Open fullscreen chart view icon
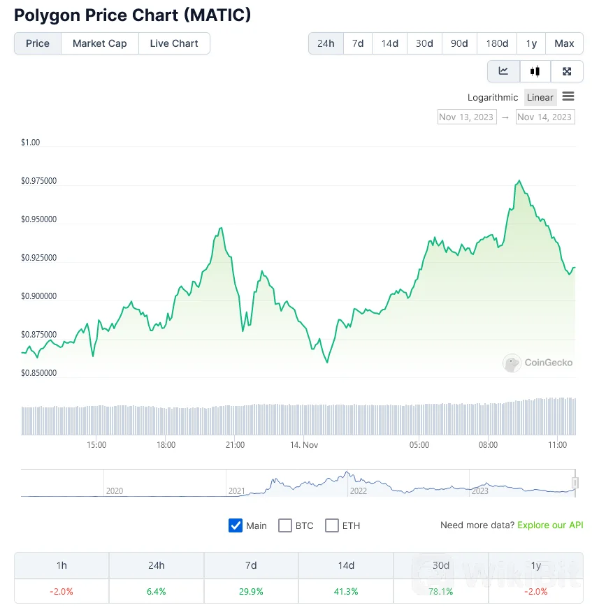The height and width of the screenshot is (610, 592). [566, 71]
